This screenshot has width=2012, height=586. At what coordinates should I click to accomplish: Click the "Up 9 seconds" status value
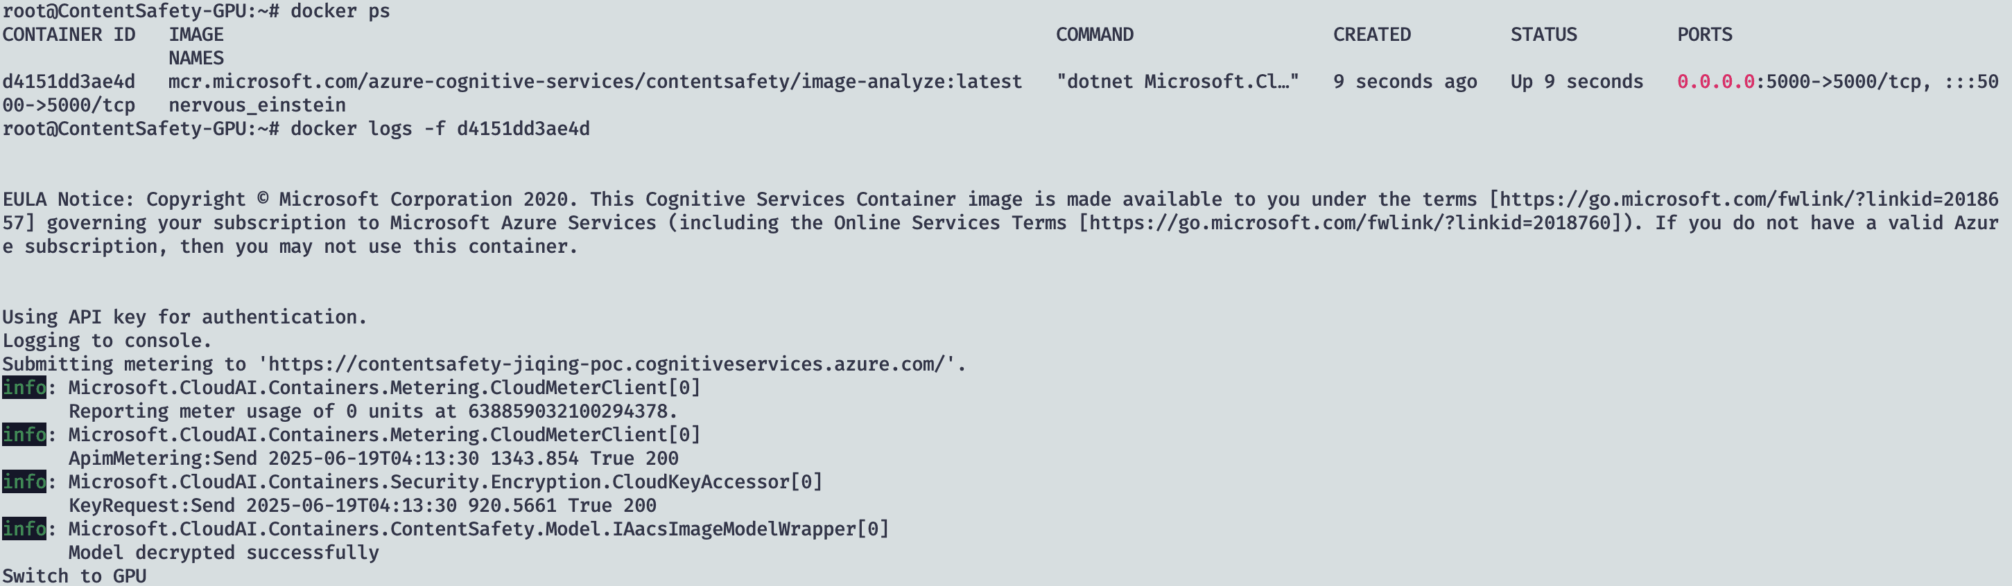(x=1576, y=82)
